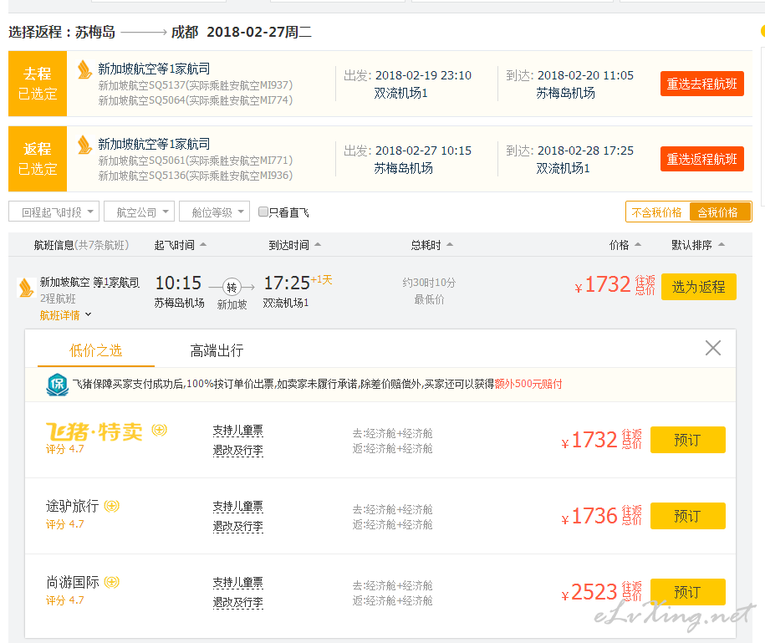The height and width of the screenshot is (643, 765).
Task: Apply 默认排序 ordering
Action: (x=697, y=245)
